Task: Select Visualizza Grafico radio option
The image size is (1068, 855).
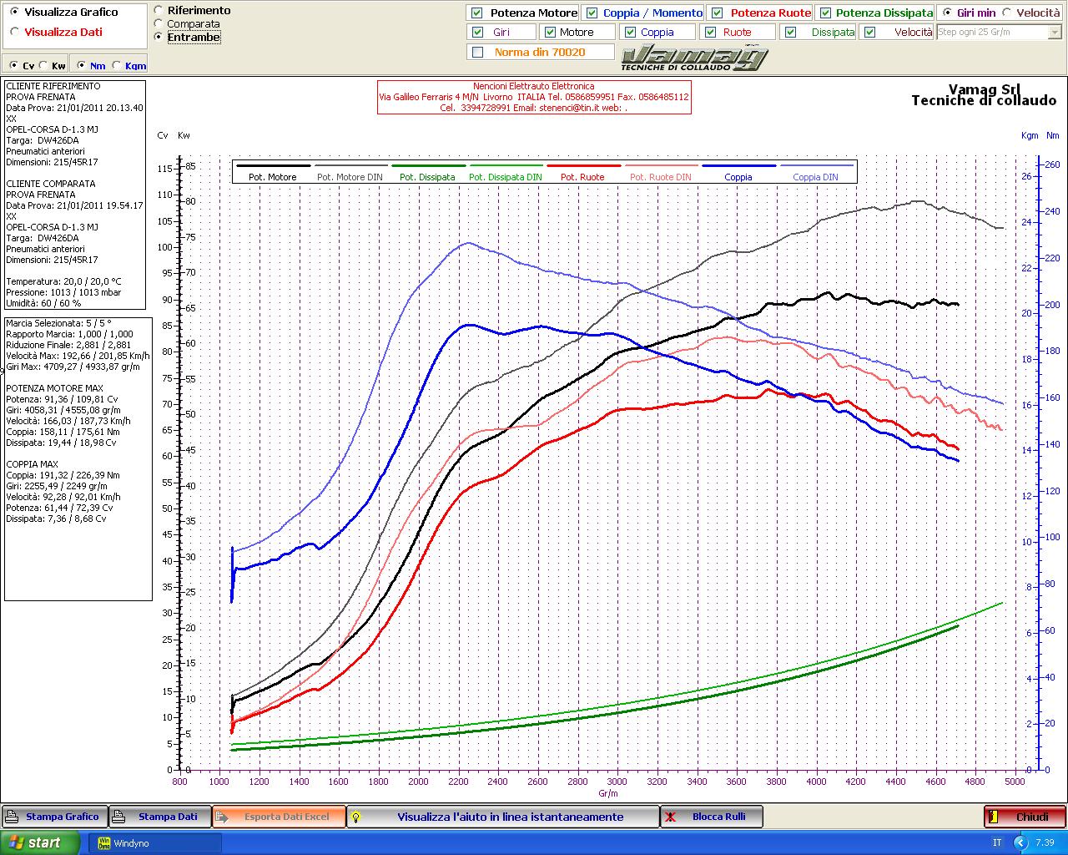Action: (15, 13)
